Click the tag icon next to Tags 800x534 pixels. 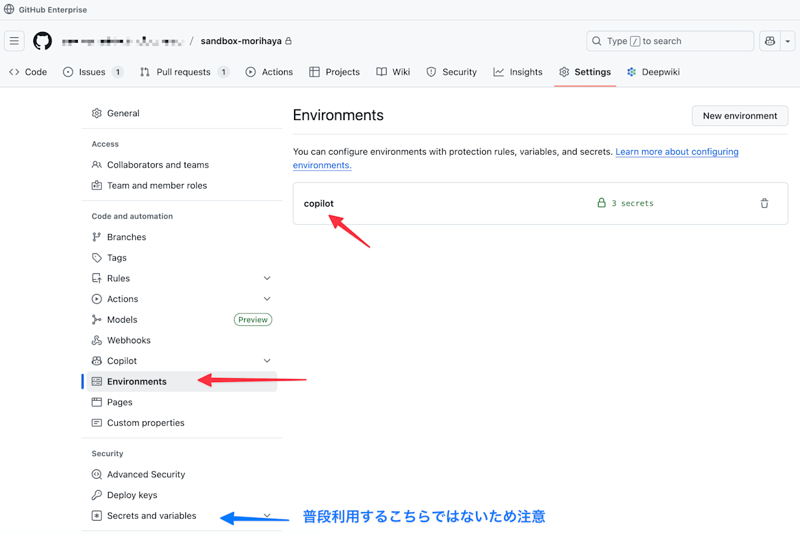[97, 257]
